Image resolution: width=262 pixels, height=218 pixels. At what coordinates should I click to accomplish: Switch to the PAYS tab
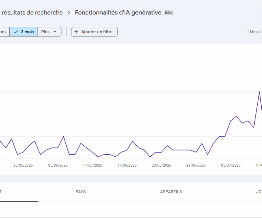[x=81, y=192]
